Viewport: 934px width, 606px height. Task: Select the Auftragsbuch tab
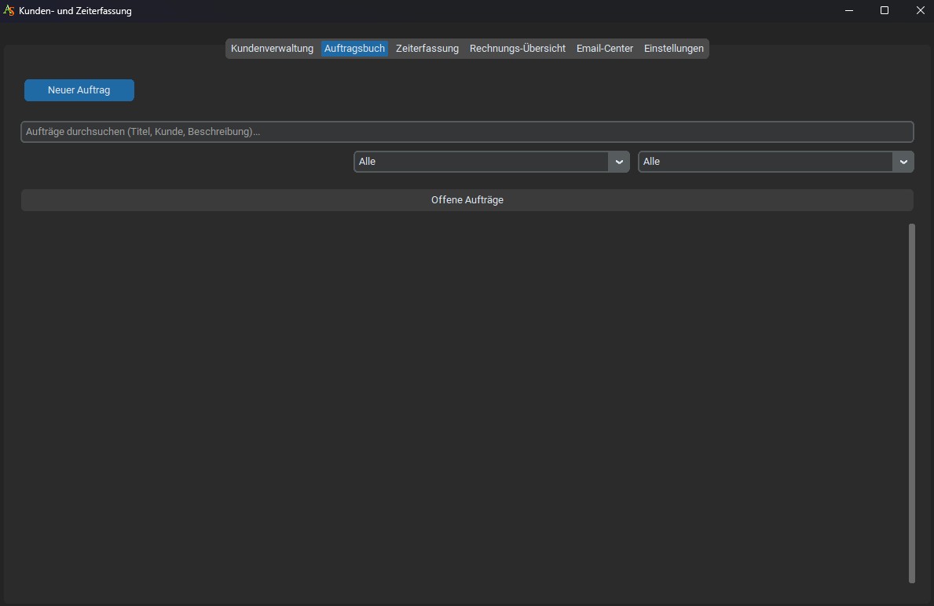click(354, 48)
